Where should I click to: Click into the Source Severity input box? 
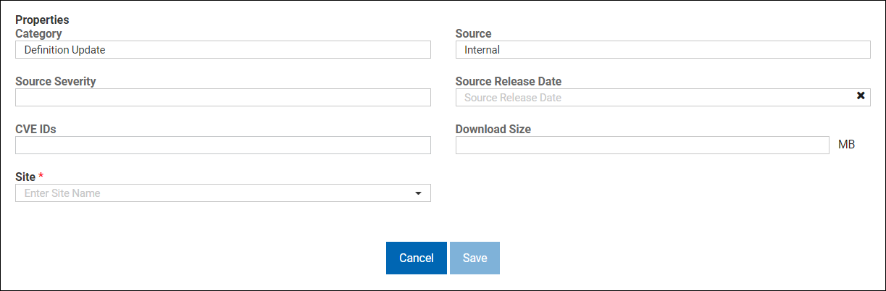pos(222,98)
